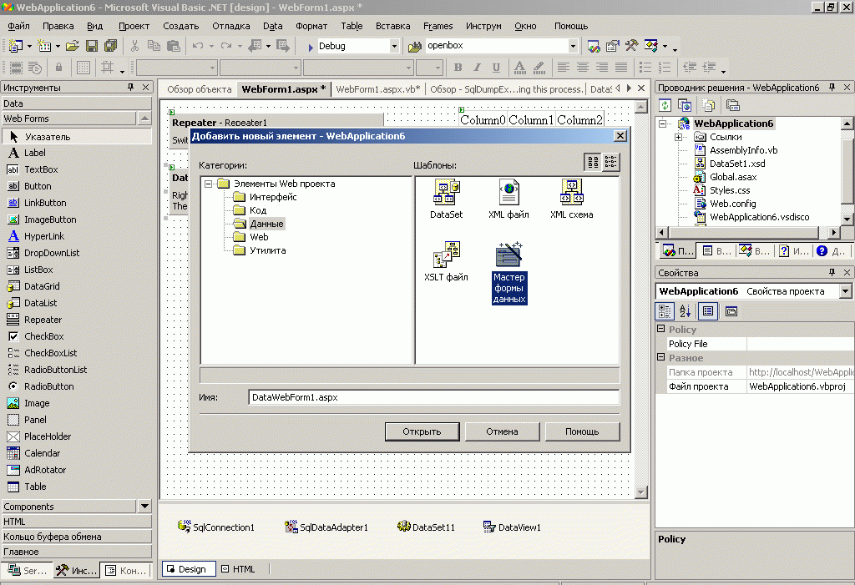This screenshot has width=855, height=585.
Task: Click the Открыть button
Action: (422, 431)
